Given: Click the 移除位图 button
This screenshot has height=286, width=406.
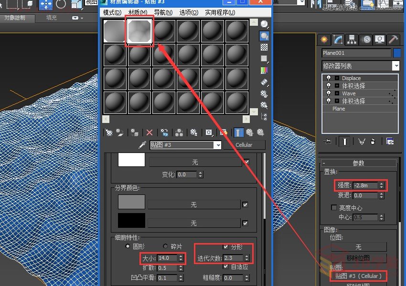Looking at the screenshot, I should click(358, 258).
